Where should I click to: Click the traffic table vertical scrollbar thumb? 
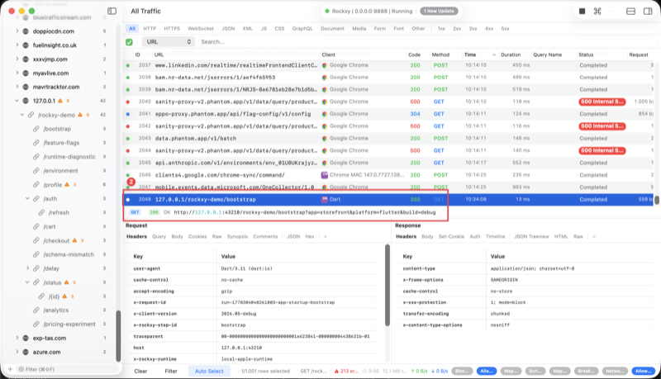coord(656,199)
